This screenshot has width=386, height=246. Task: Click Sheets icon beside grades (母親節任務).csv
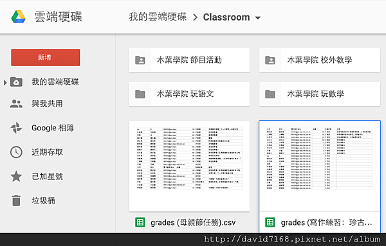(x=140, y=222)
